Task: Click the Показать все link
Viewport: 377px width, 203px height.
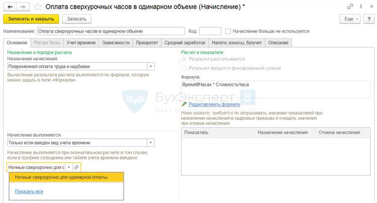Action: coord(29,191)
